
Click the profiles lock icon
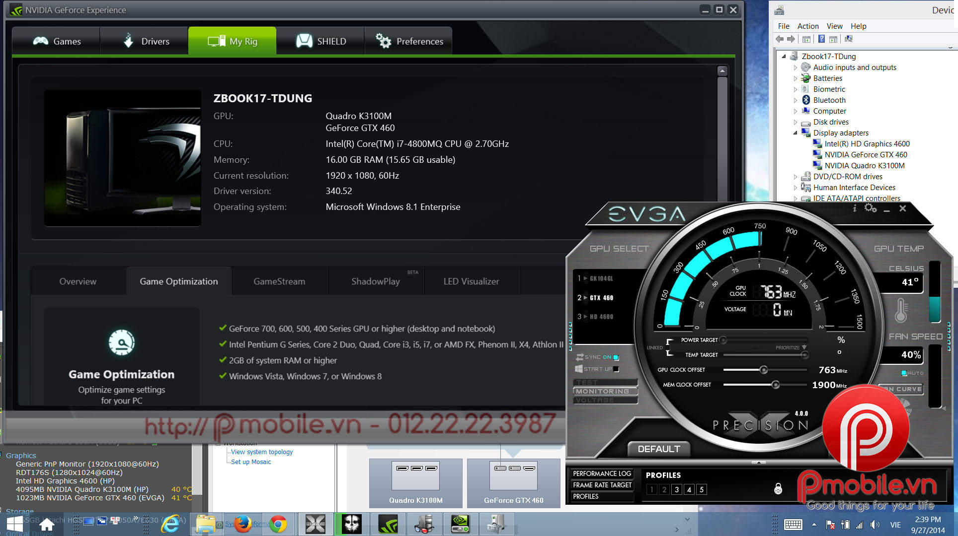[x=778, y=489]
